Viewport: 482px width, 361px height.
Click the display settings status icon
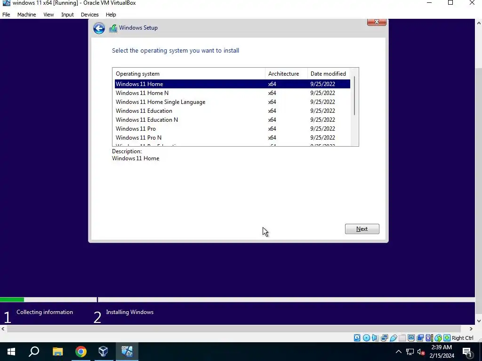point(411,337)
